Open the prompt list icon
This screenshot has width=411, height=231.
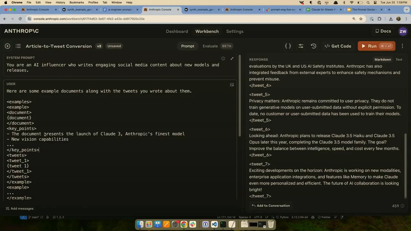pyautogui.click(x=18, y=46)
